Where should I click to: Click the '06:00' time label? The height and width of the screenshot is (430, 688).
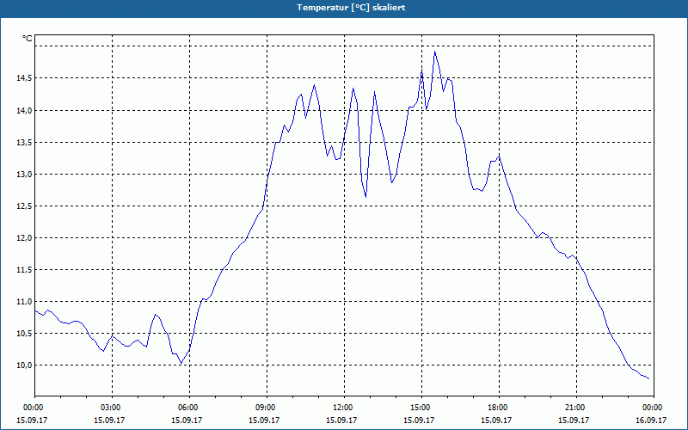tap(189, 408)
